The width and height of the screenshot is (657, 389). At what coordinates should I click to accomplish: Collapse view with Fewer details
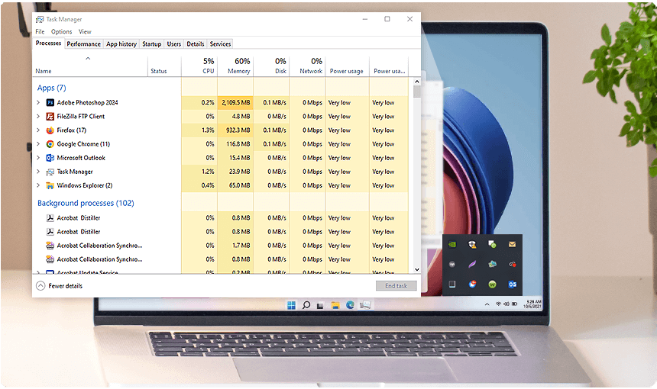(60, 286)
